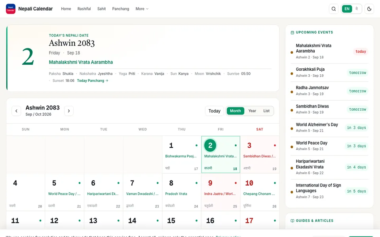Switch language to EN
This screenshot has width=380, height=237.
point(347,9)
